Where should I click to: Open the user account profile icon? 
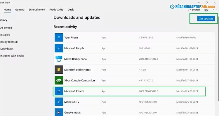(x=206, y=10)
